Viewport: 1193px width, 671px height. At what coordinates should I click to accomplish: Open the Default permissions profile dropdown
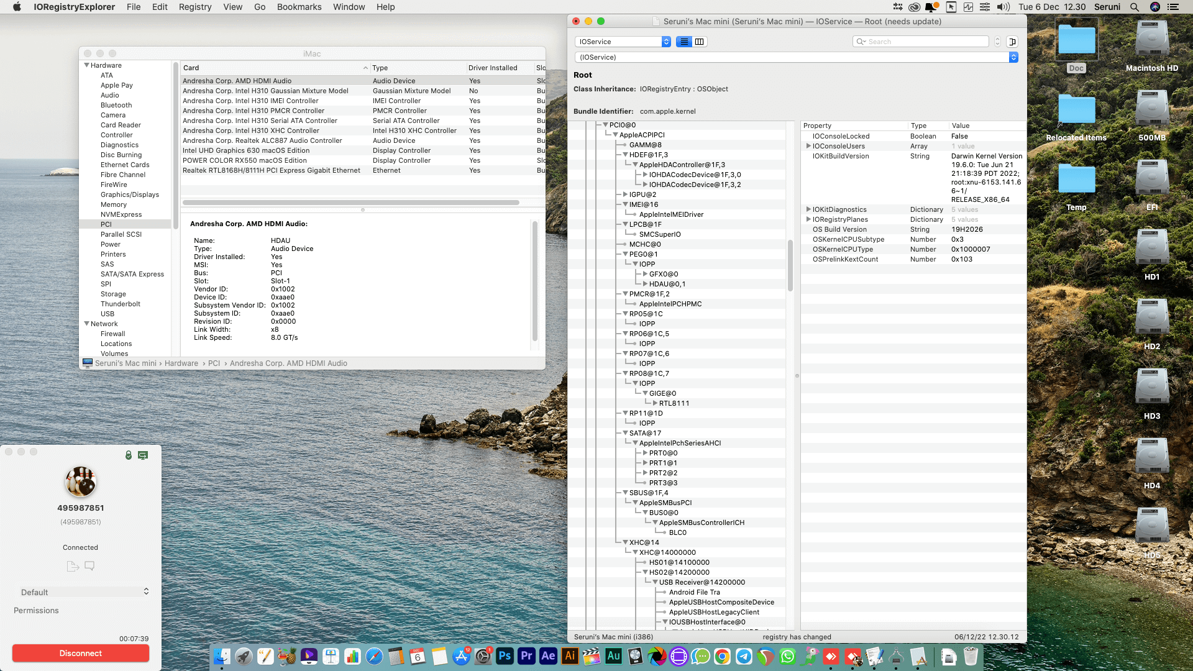(x=85, y=592)
